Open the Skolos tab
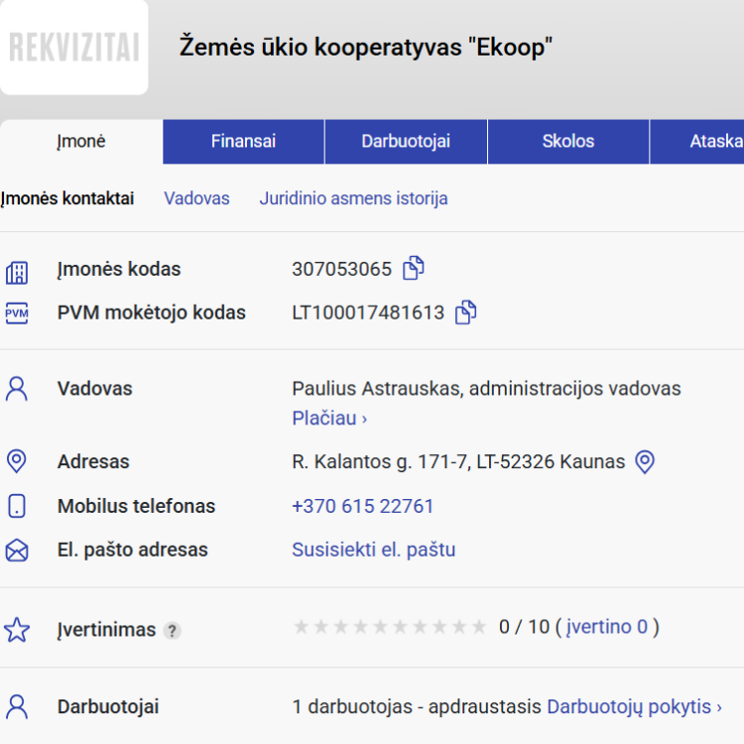The image size is (744, 744). pyautogui.click(x=568, y=142)
